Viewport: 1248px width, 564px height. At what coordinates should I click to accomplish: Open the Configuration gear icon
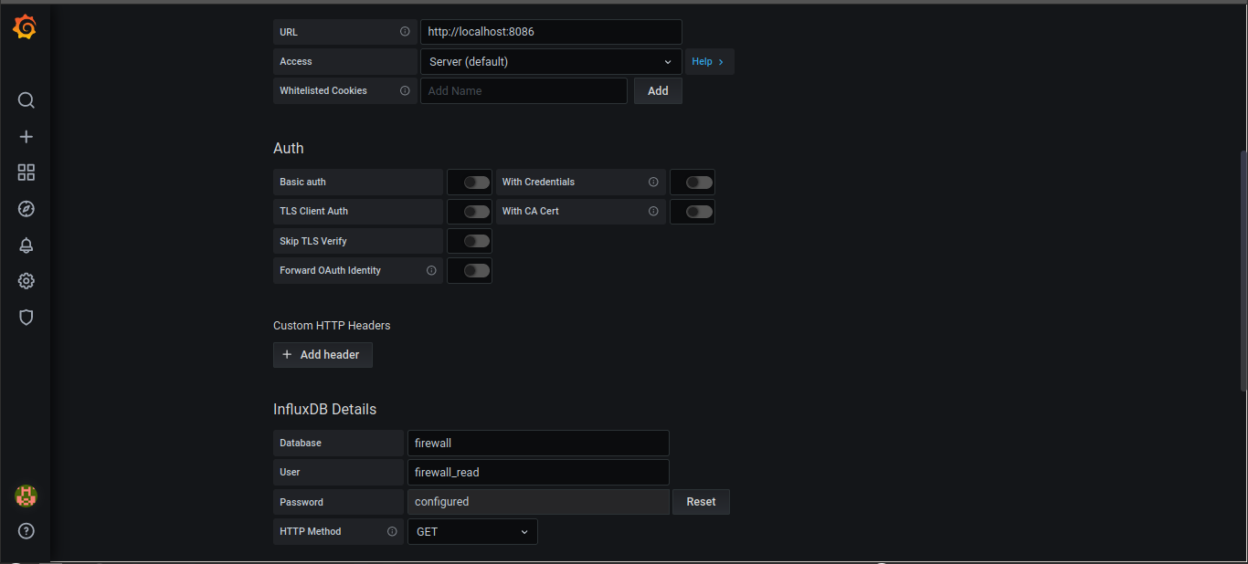pyautogui.click(x=26, y=281)
